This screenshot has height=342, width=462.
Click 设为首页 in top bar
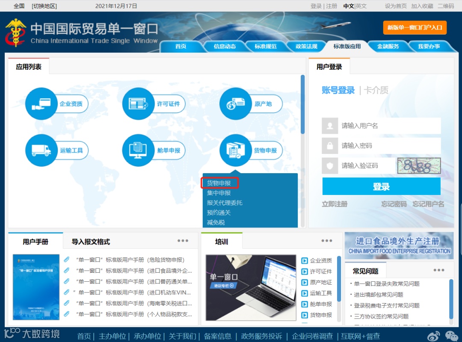coord(396,6)
